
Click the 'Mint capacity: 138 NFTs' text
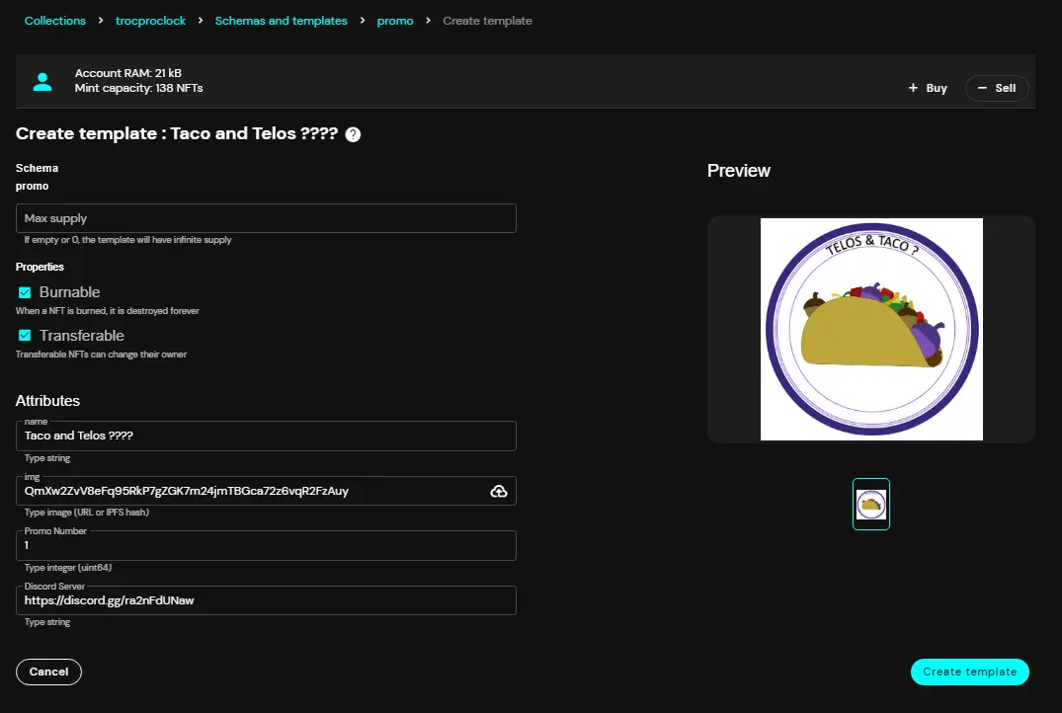coord(139,88)
